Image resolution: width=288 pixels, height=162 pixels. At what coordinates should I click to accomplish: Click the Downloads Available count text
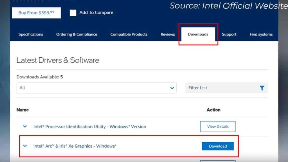[39, 77]
